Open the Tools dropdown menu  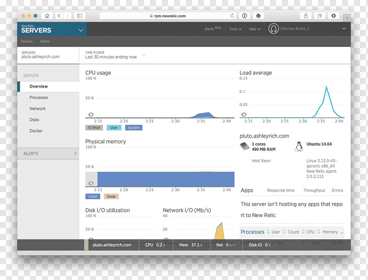235,29
